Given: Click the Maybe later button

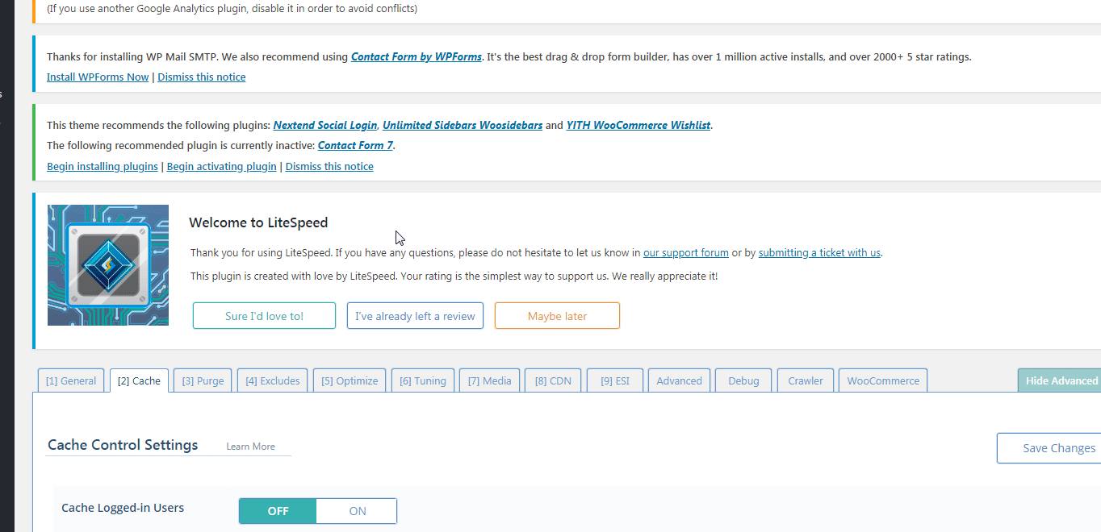Looking at the screenshot, I should 557,316.
